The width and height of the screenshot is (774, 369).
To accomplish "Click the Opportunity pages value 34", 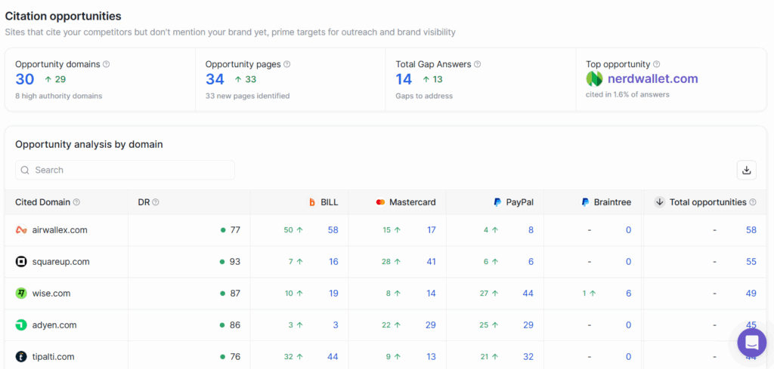I will click(215, 79).
